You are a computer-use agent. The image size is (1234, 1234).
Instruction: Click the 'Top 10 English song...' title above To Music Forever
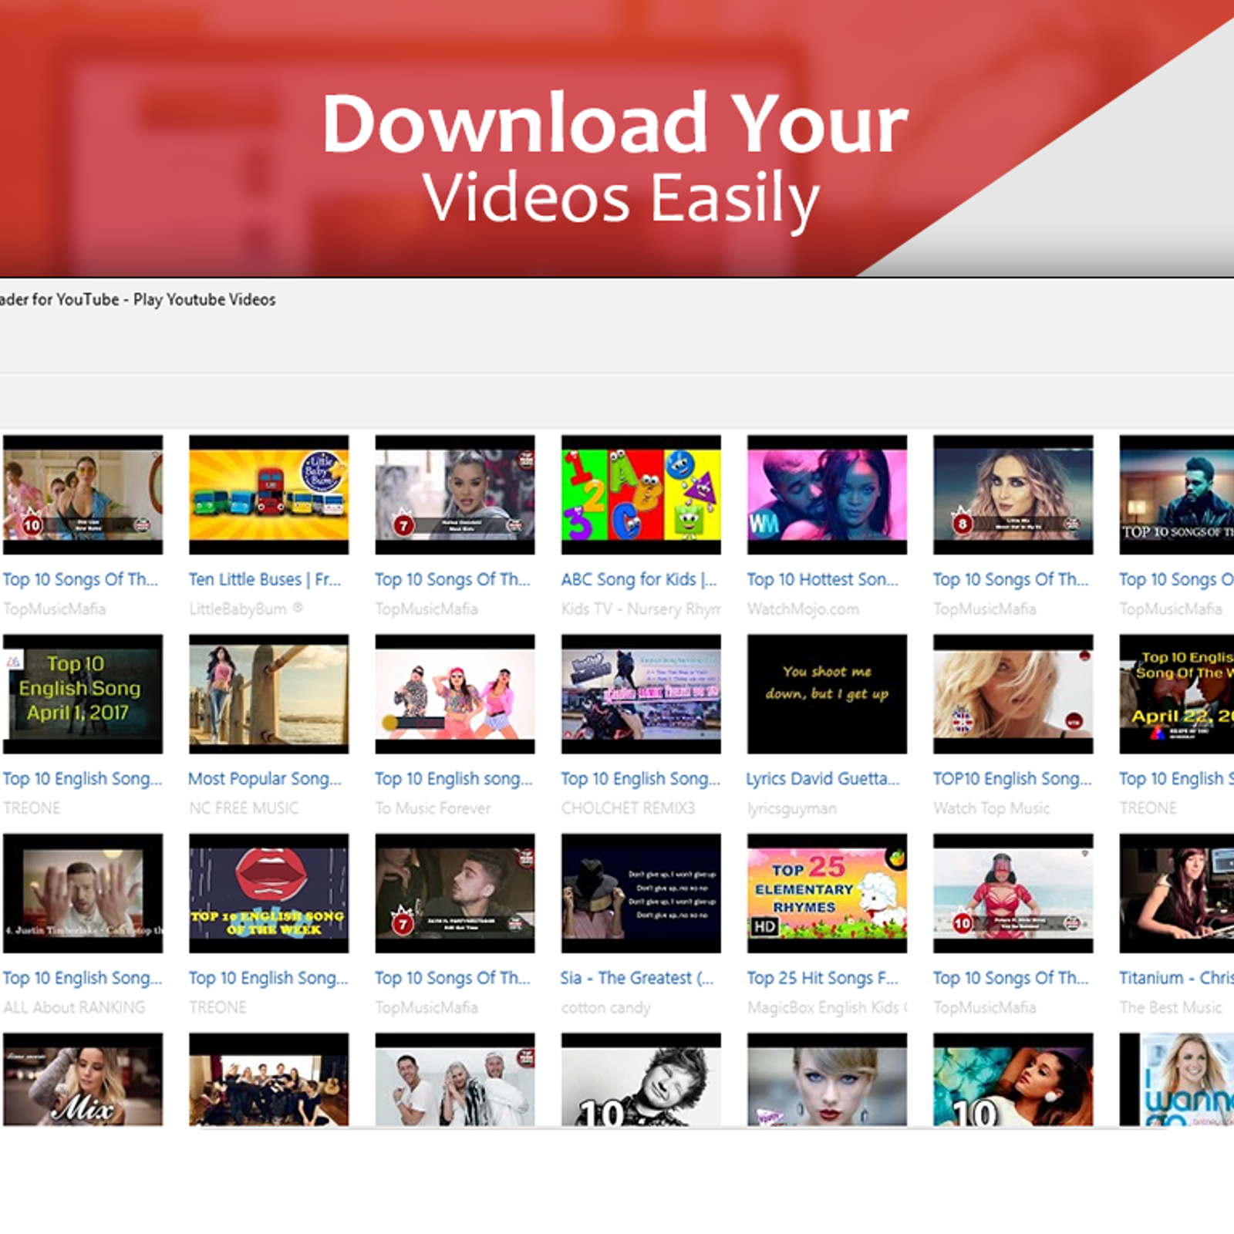click(x=453, y=779)
